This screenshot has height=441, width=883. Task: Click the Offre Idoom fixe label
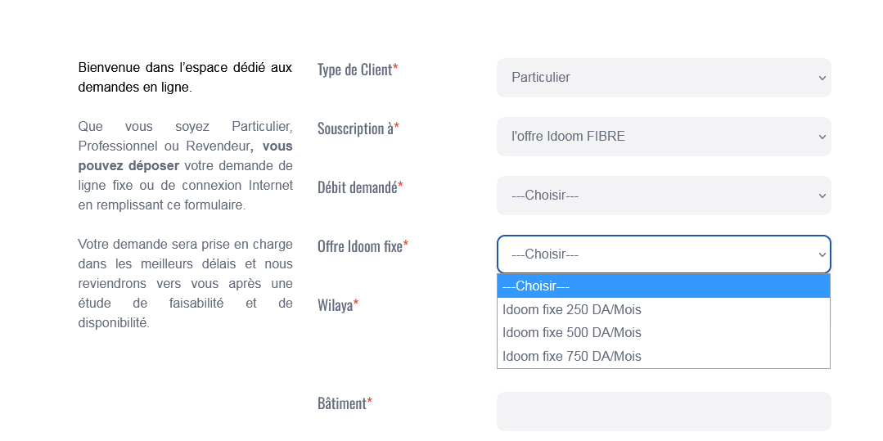point(360,246)
